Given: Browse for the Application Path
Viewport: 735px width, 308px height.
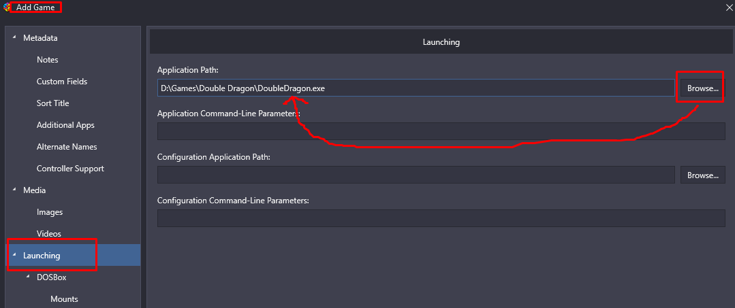Looking at the screenshot, I should [703, 88].
